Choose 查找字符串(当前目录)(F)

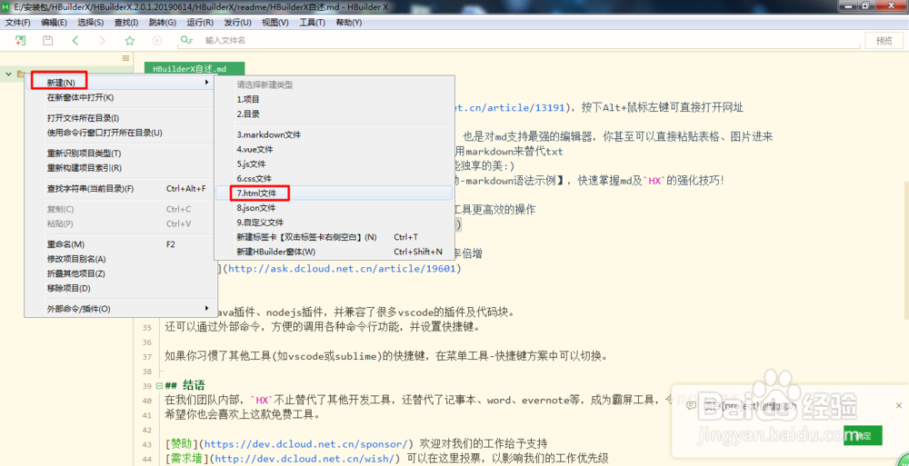119,188
